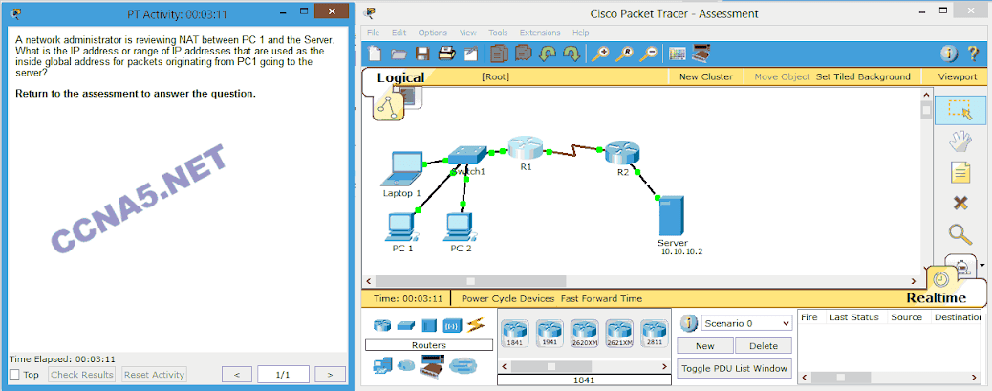Image resolution: width=992 pixels, height=391 pixels.
Task: Click the New file toolbar icon
Action: coord(375,54)
